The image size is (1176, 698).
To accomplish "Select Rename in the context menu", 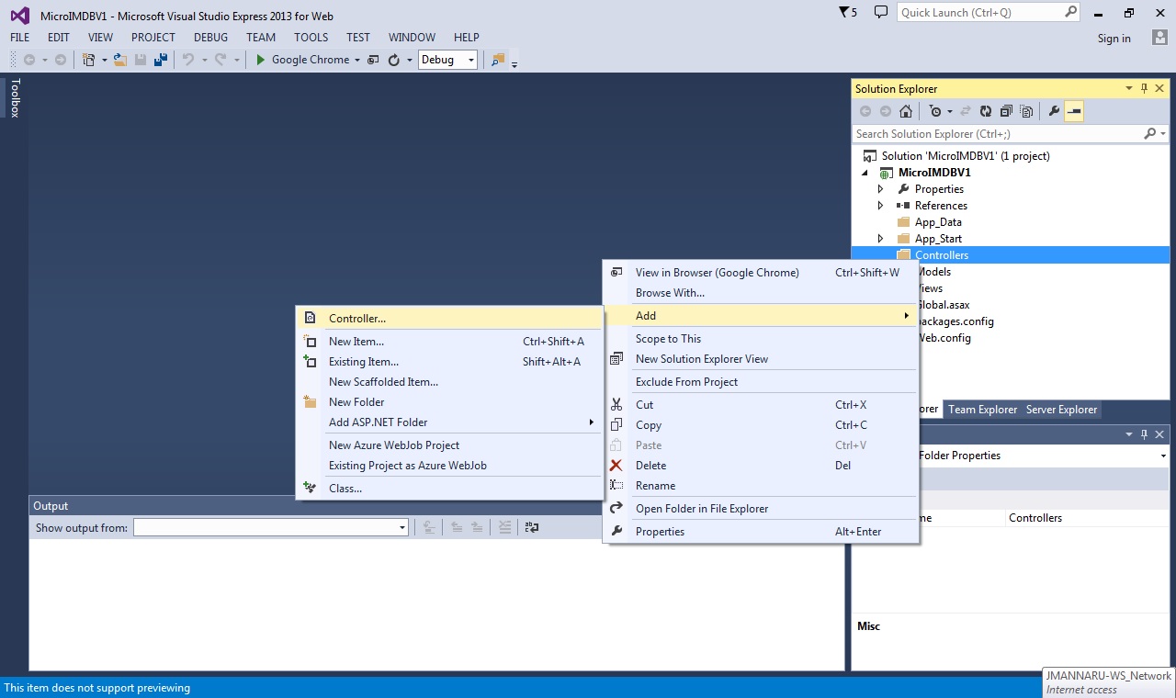I will (x=761, y=486).
